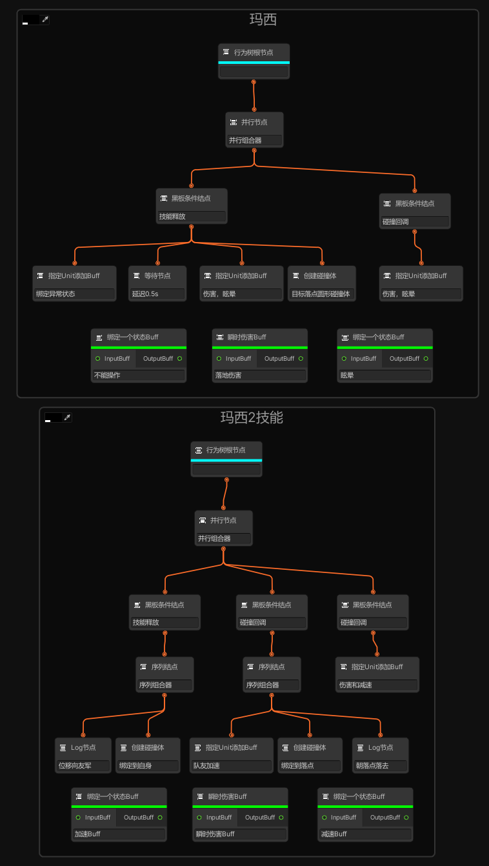Click the 落地伤害 description field

tap(260, 375)
